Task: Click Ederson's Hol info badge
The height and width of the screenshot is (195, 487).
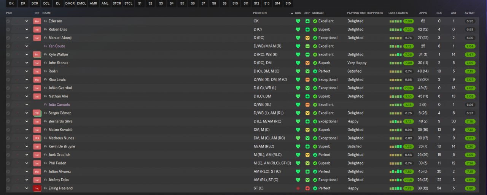Action: pyautogui.click(x=37, y=21)
